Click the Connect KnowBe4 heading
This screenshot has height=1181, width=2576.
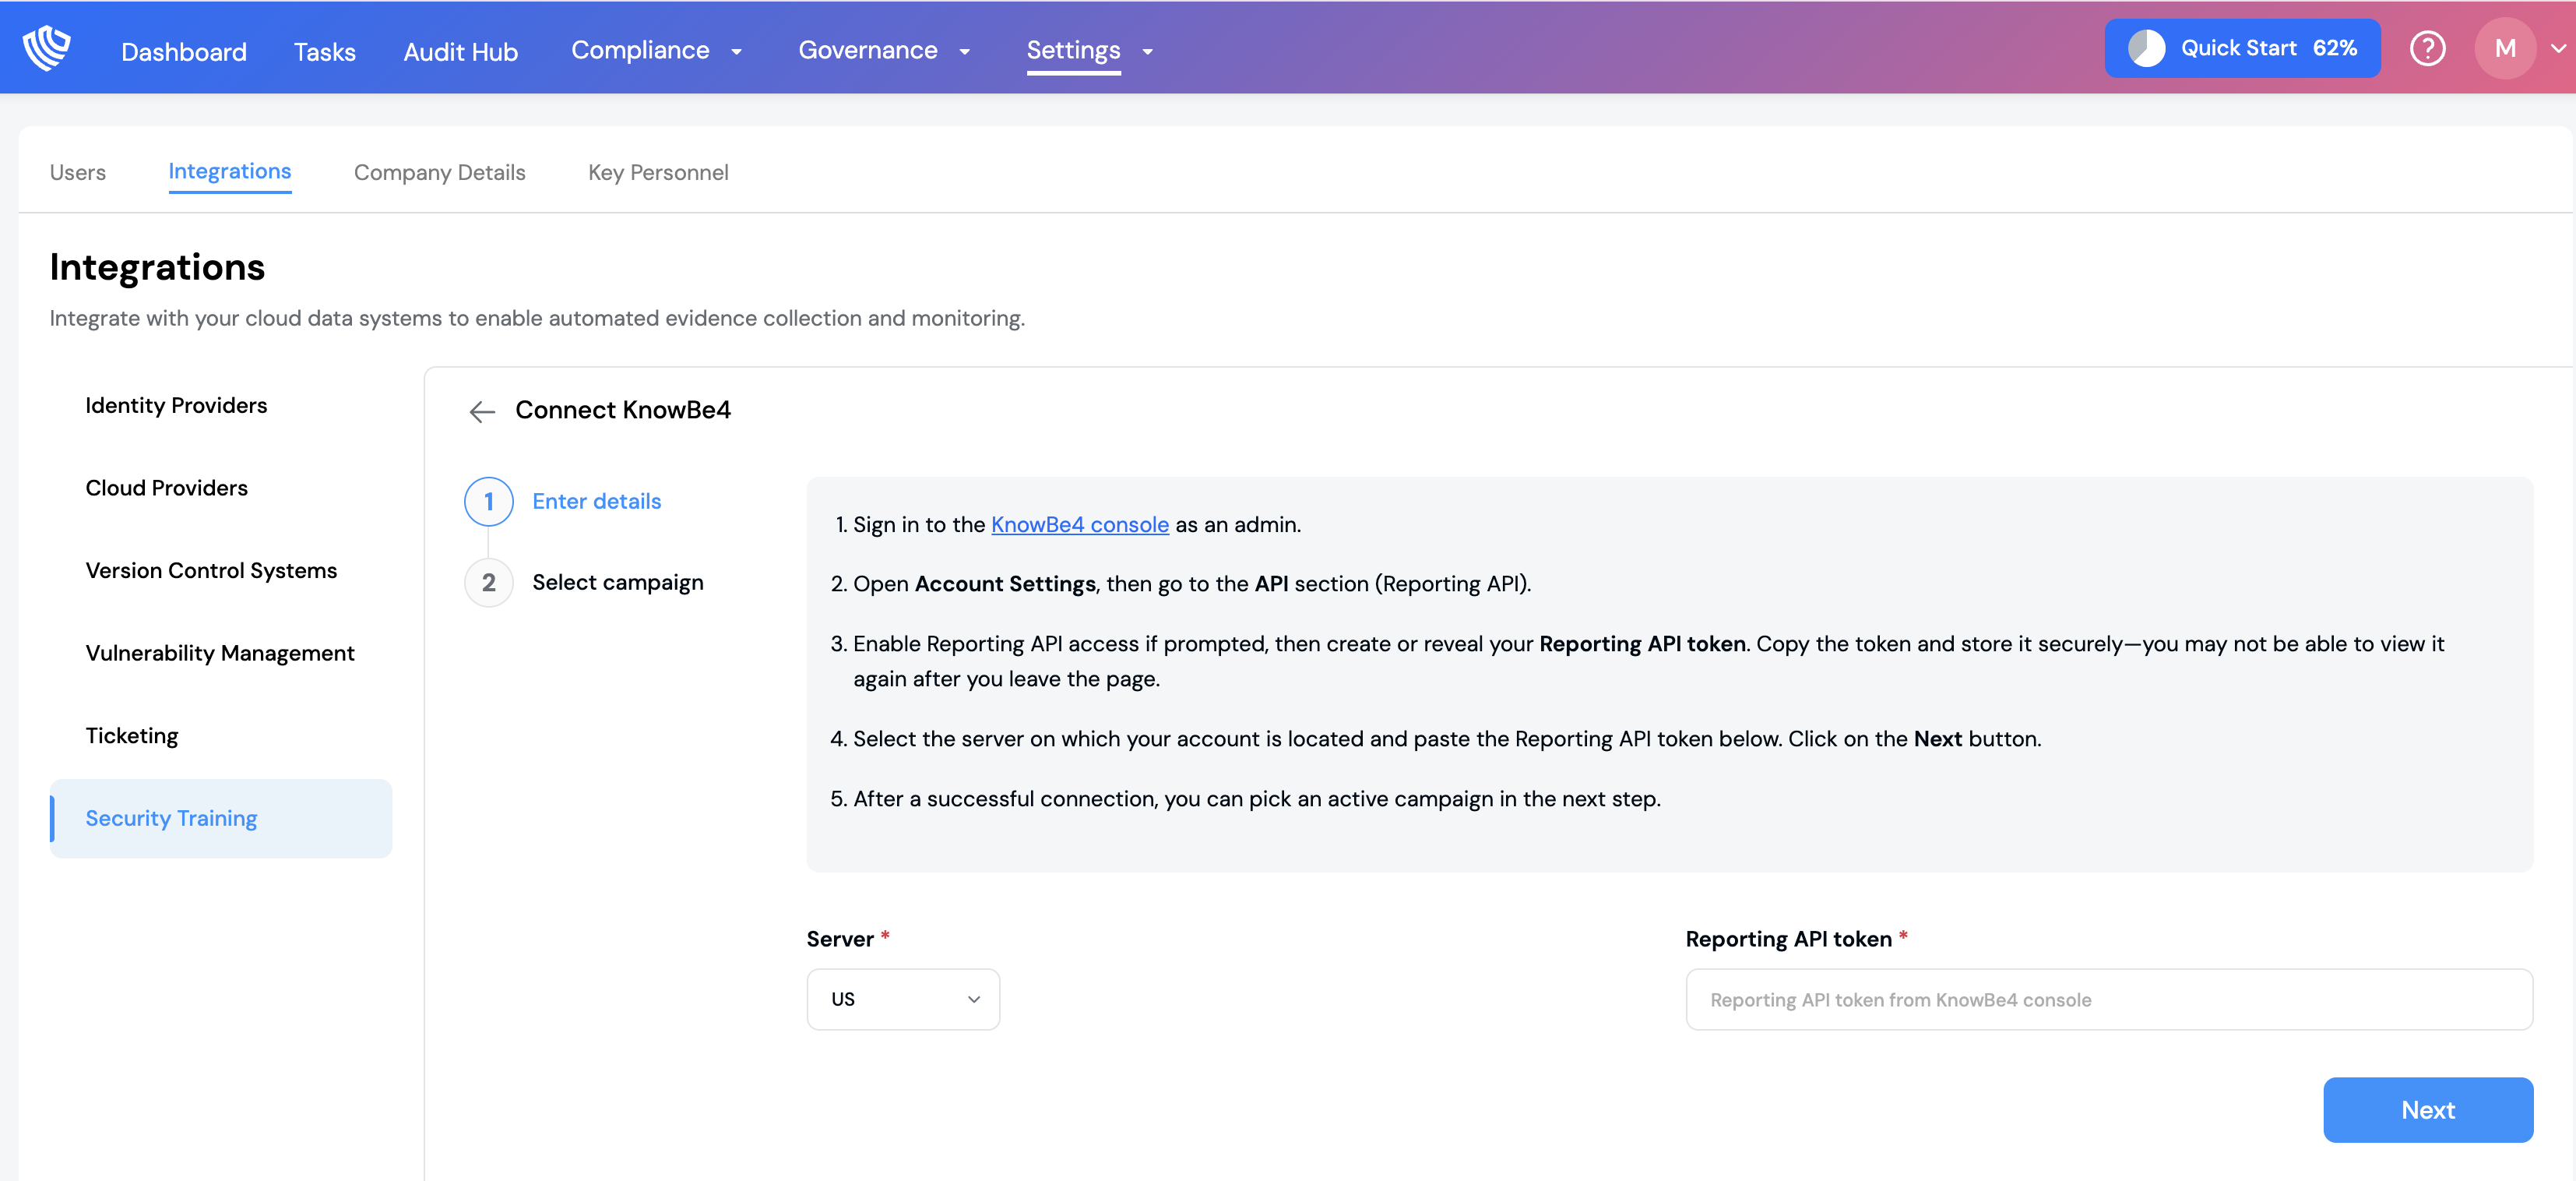coord(623,410)
